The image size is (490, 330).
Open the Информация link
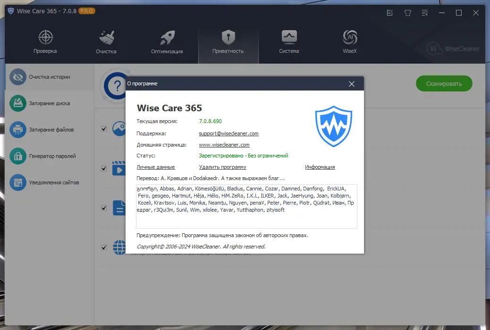pyautogui.click(x=320, y=167)
